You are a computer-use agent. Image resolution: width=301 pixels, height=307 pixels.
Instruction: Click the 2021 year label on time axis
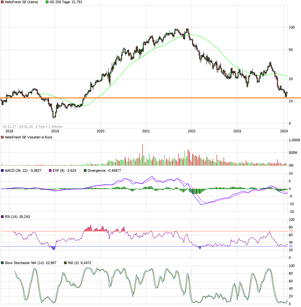pos(146,131)
